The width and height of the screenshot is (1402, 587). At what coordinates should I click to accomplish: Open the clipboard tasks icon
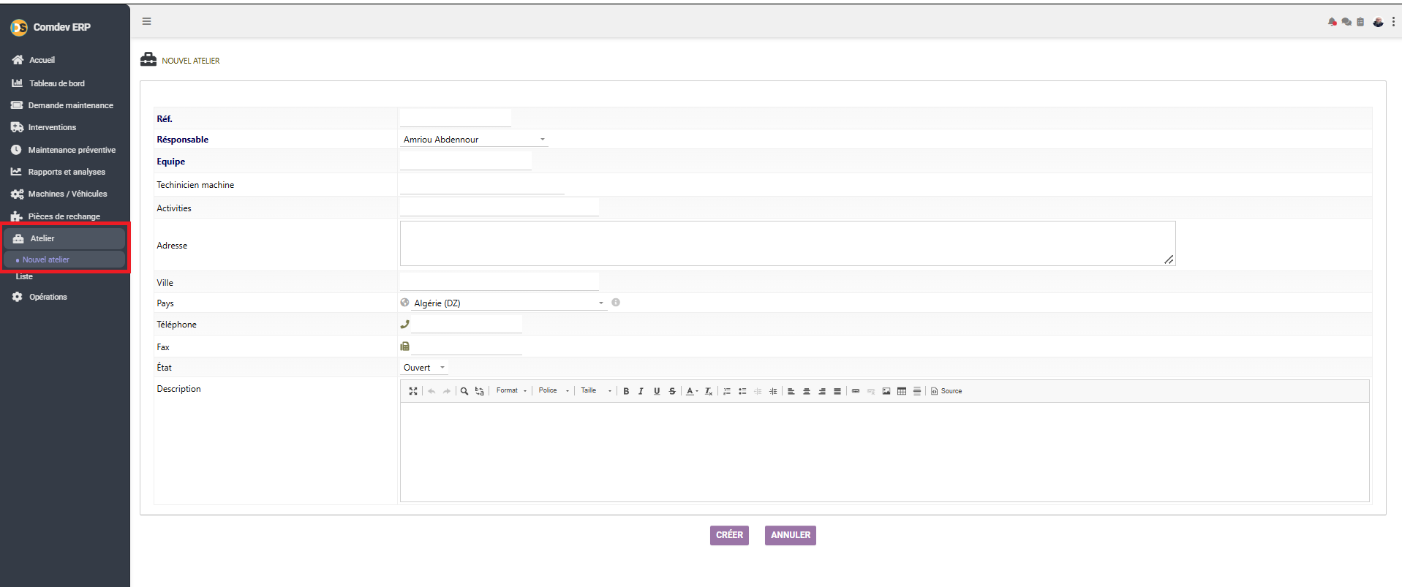tap(1360, 22)
